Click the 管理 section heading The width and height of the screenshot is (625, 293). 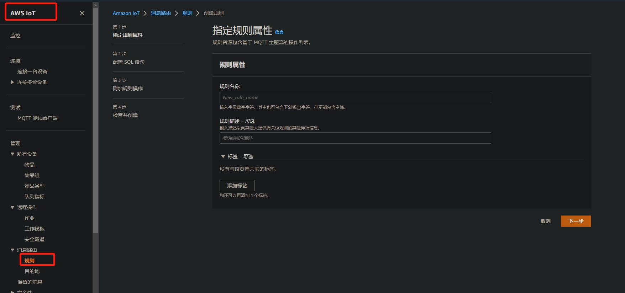tap(15, 143)
